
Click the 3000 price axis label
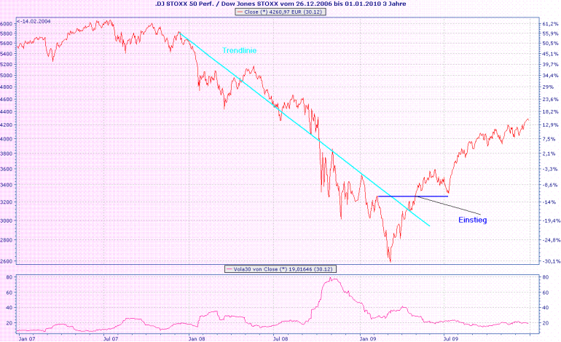click(6, 221)
